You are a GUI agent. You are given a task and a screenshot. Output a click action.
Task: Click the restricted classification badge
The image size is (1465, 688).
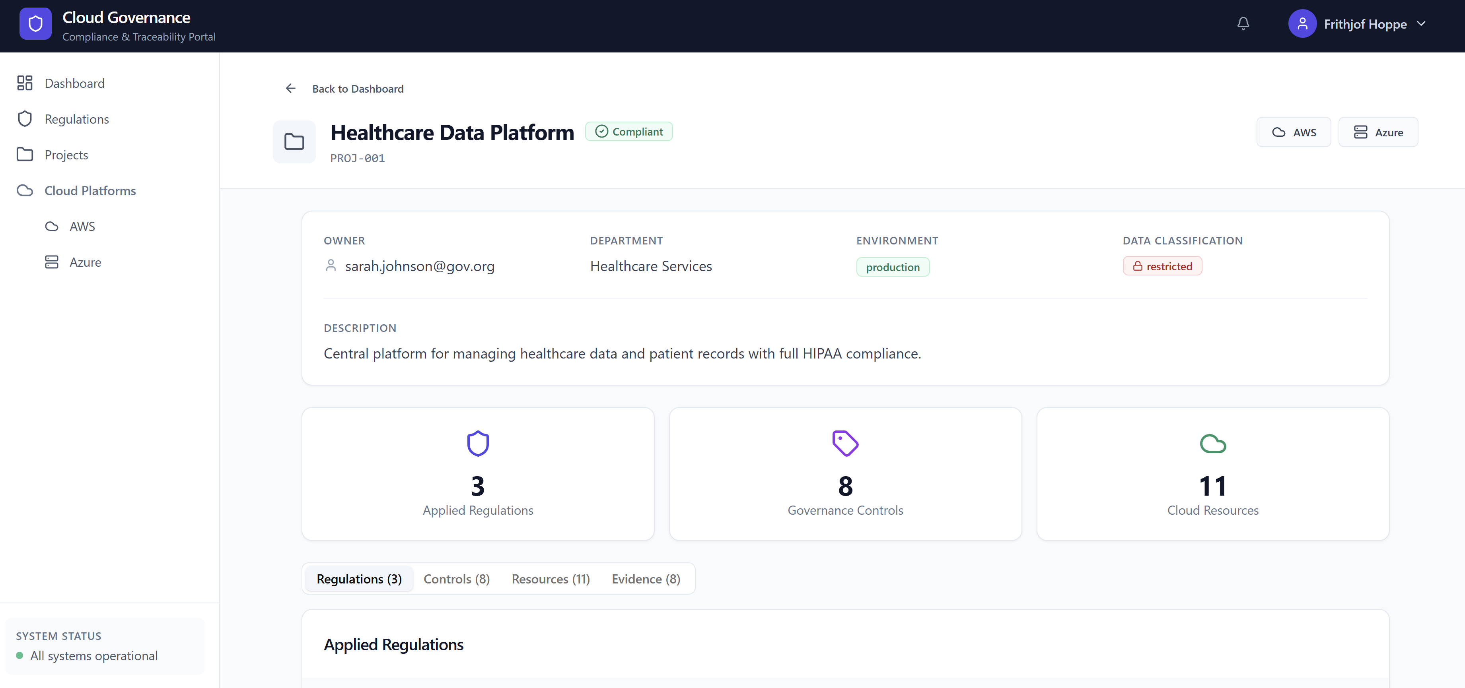tap(1162, 266)
